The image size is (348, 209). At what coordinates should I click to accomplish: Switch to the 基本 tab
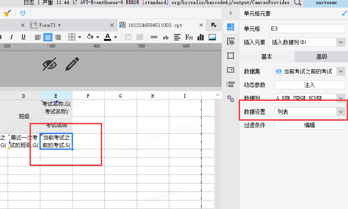click(267, 57)
